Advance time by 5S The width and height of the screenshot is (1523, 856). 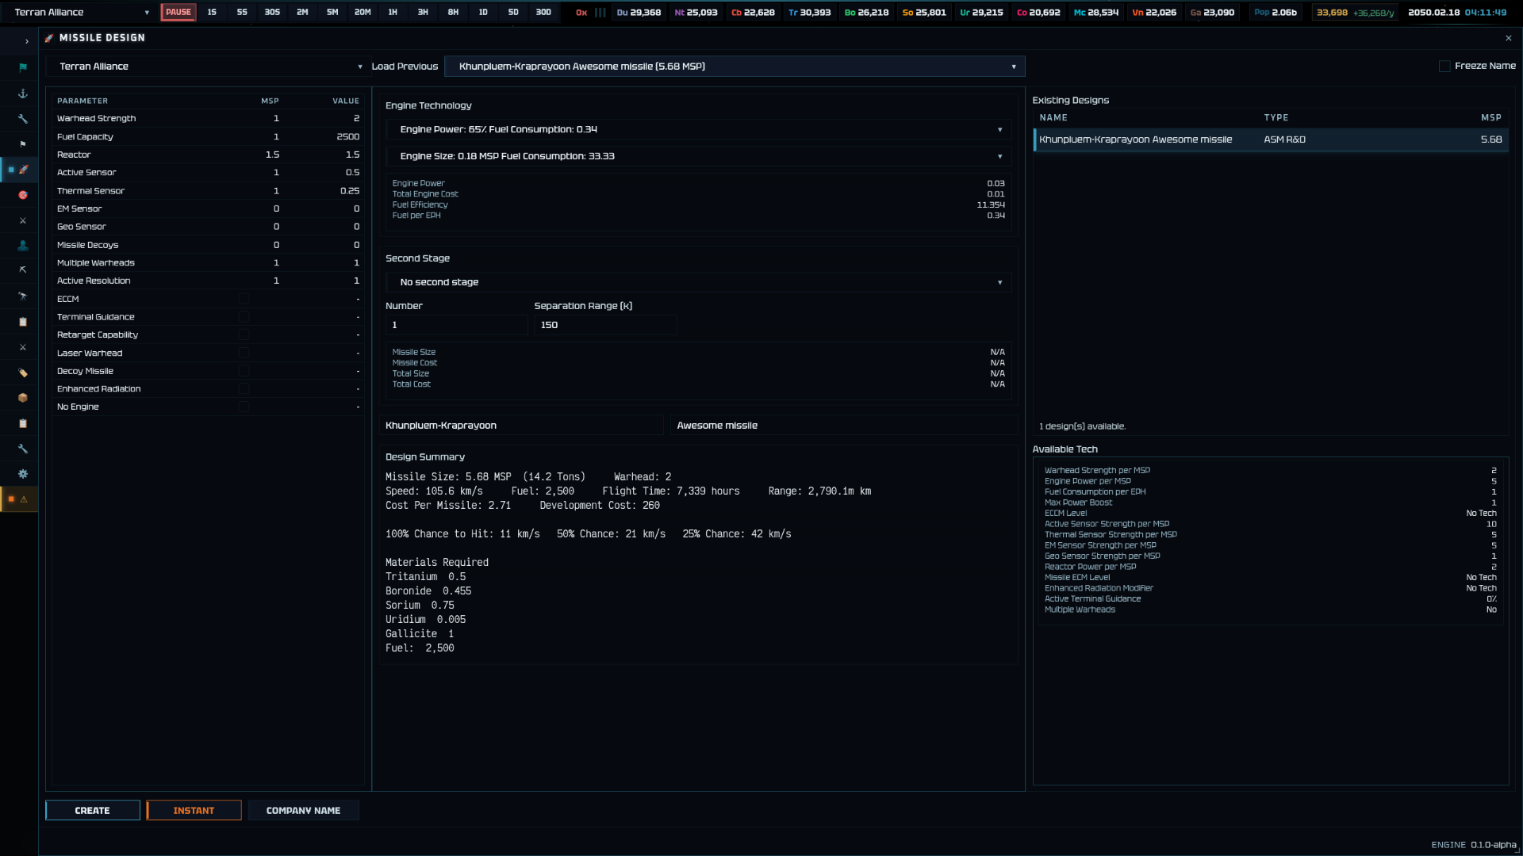pos(242,12)
